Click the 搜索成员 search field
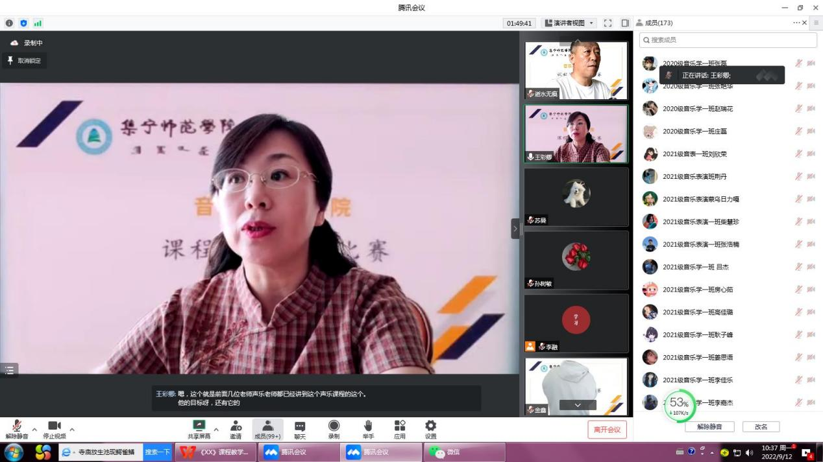 pos(728,40)
